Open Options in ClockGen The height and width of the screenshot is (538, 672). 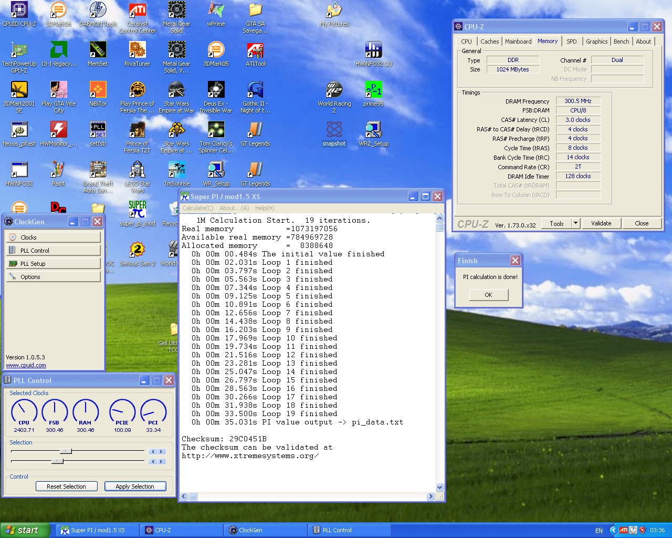53,277
